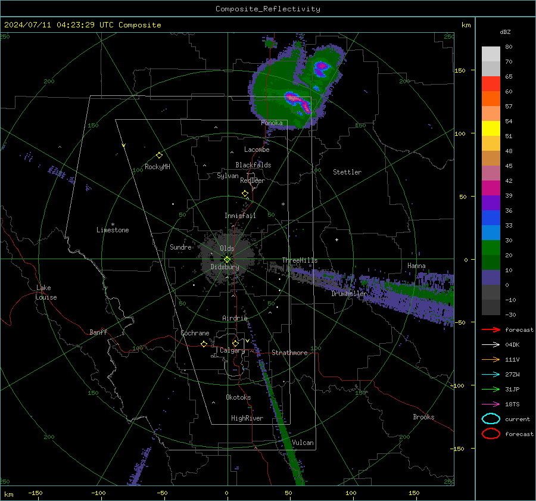Image resolution: width=536 pixels, height=501 pixels.
Task: Click the upper magenta storm cell core
Action: (x=322, y=68)
